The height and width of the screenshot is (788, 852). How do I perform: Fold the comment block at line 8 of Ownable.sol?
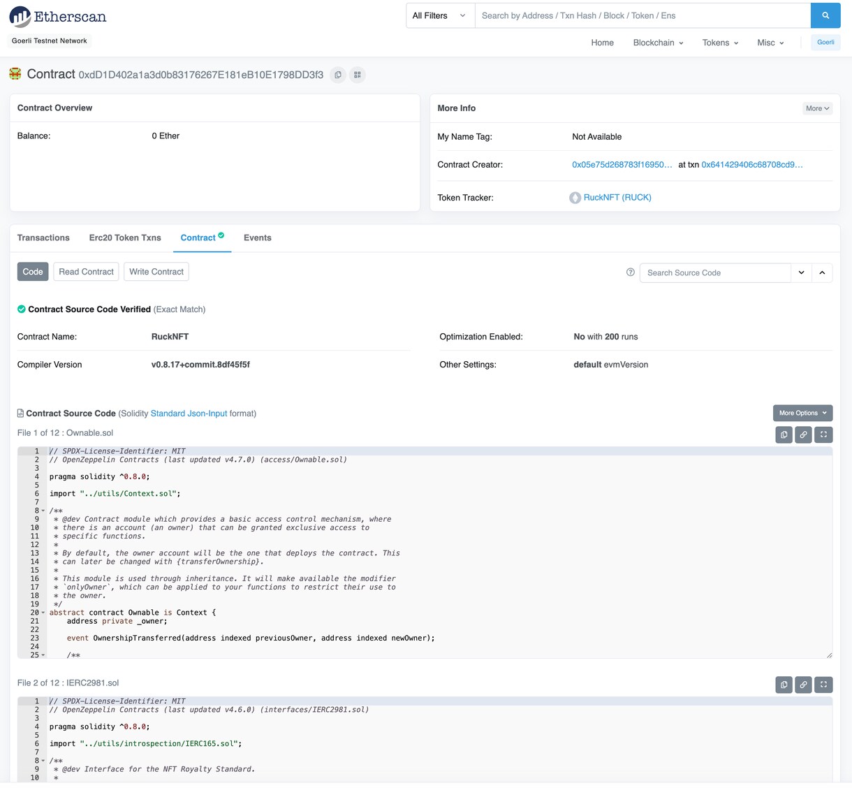[x=43, y=511]
